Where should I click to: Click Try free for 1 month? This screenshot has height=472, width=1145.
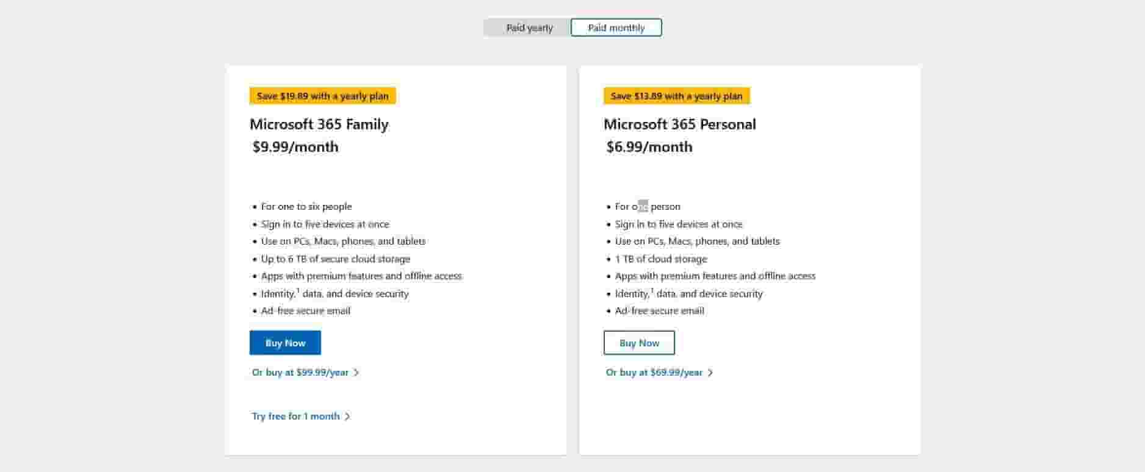(x=295, y=416)
